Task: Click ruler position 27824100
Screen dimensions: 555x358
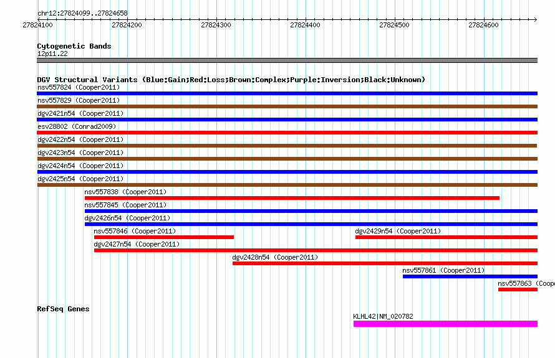Action: 37,25
